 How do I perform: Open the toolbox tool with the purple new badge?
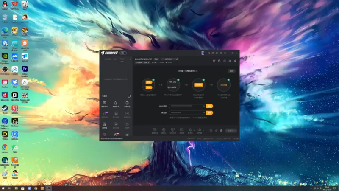coord(105,115)
